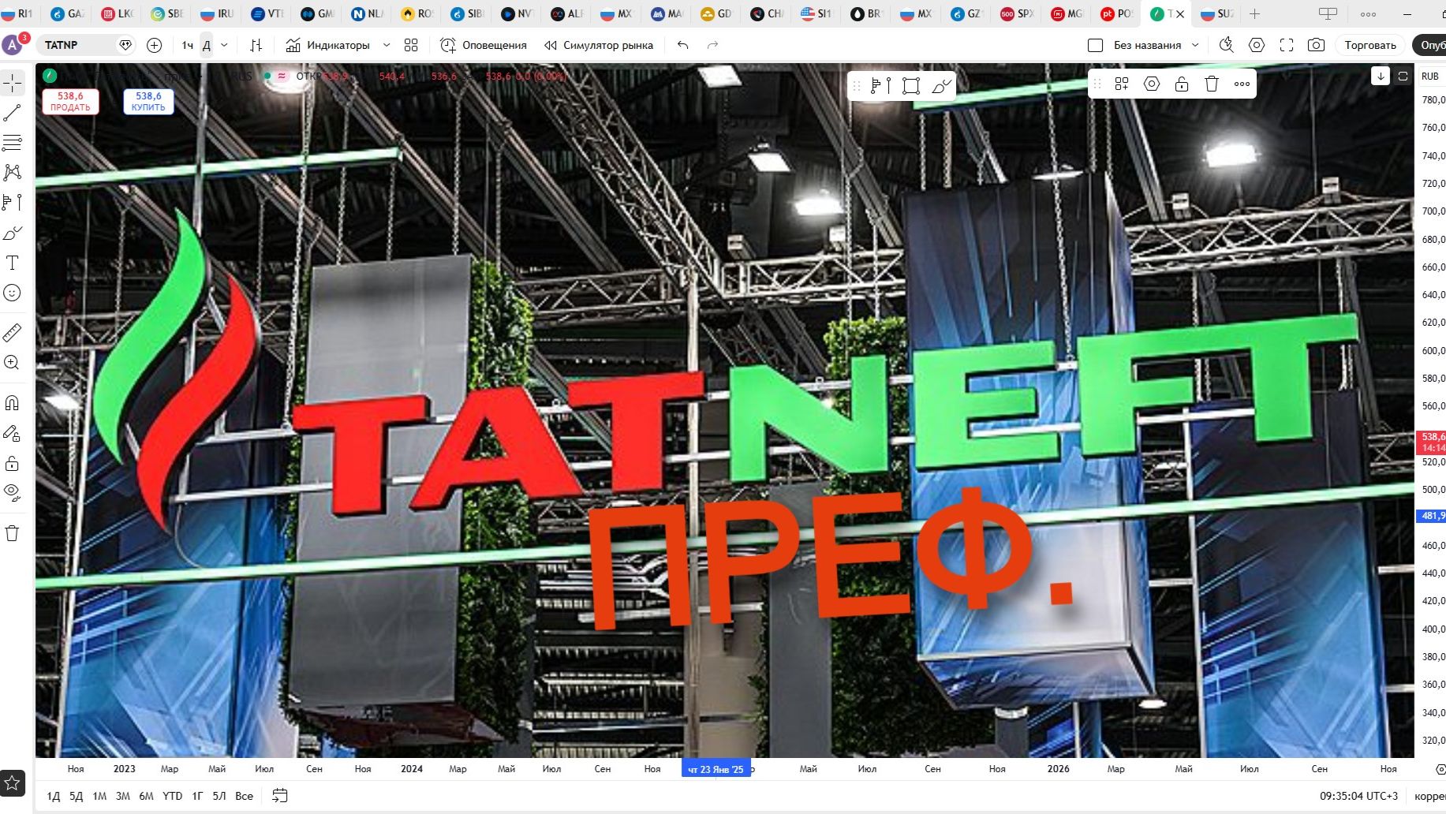Open the Fibonacci and Gann tools
Image resolution: width=1446 pixels, height=814 pixels.
click(x=13, y=143)
